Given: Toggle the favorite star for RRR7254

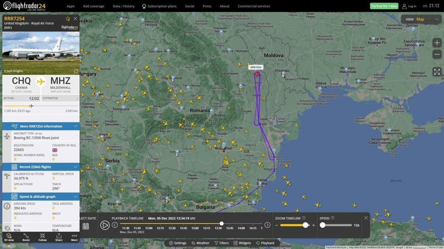Looking at the screenshot, I should [68, 18].
